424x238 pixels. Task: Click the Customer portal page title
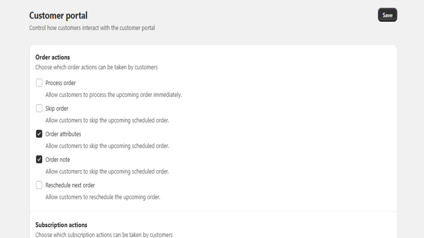click(x=58, y=15)
